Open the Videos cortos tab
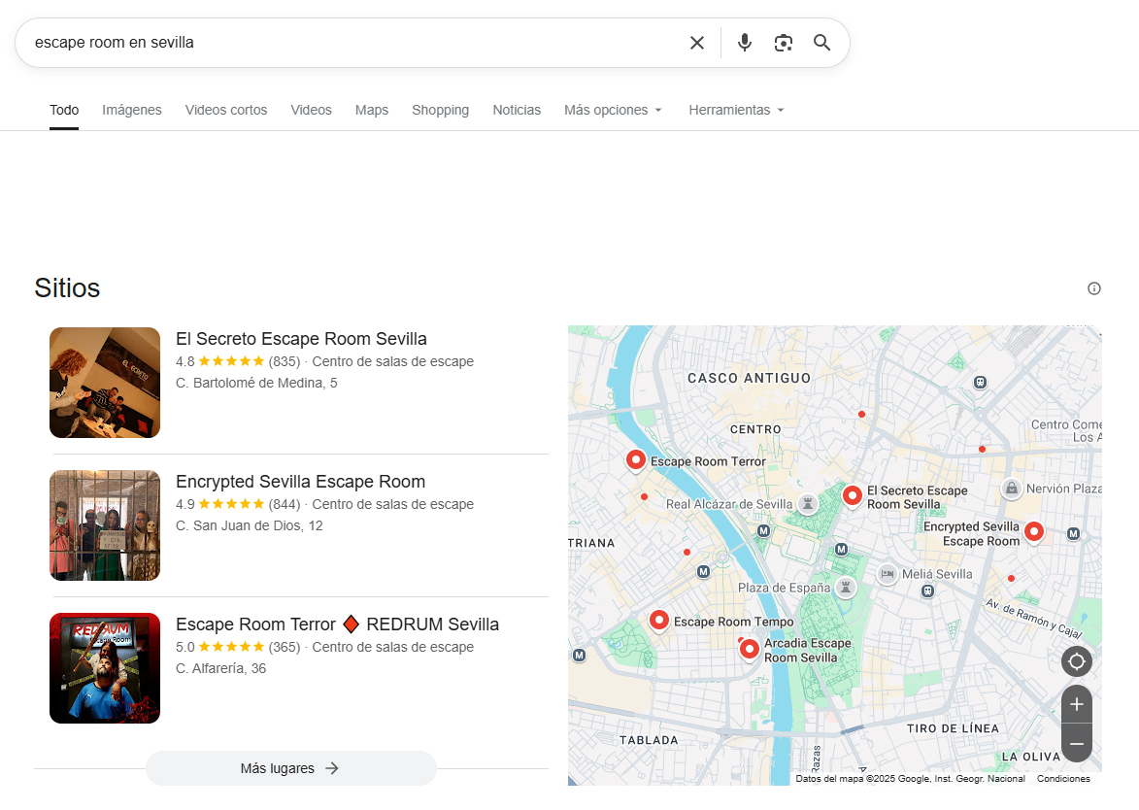This screenshot has width=1139, height=810. tap(226, 110)
